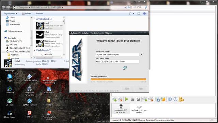Click the grey Unmount stop icon

[133, 99]
